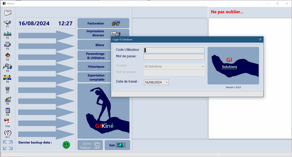Open the Dossier GI Solutions dropdown
Image resolution: width=292 pixels, height=157 pixels.
(202, 66)
